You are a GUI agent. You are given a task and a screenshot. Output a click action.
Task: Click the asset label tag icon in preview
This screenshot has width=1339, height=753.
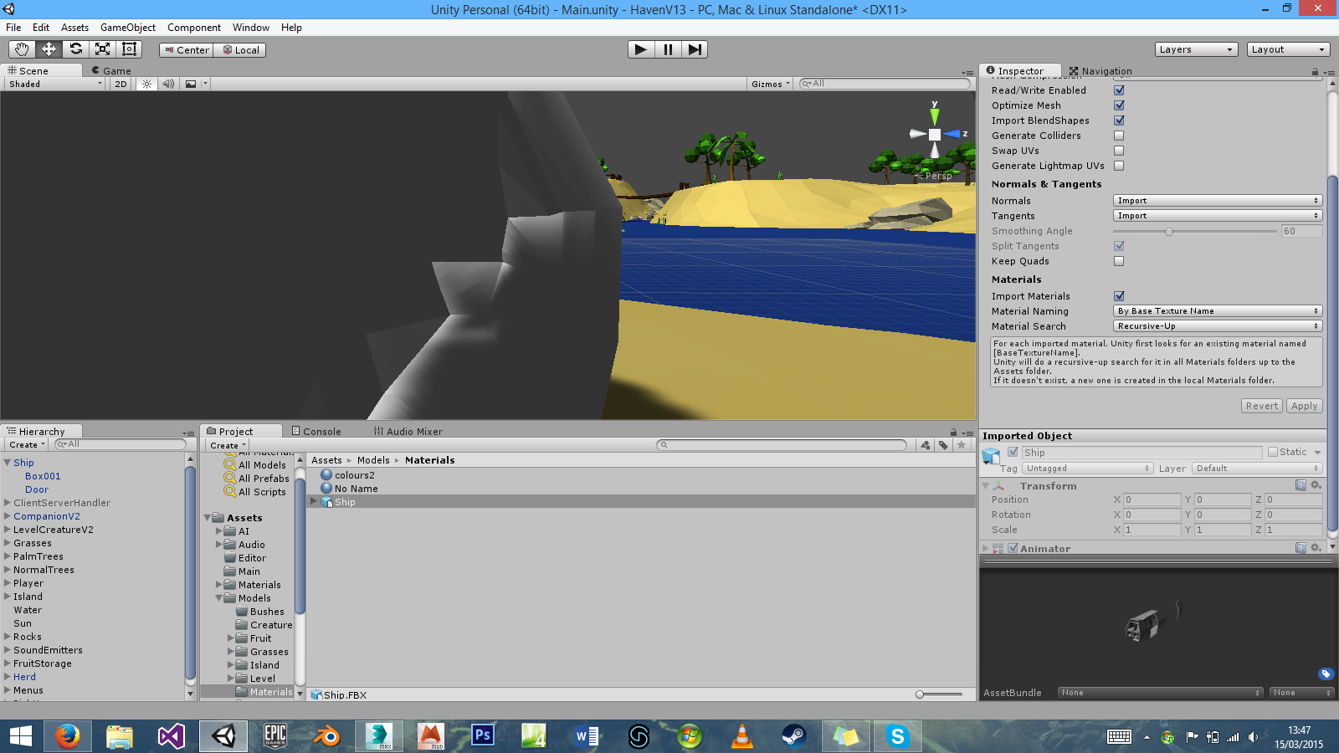(x=1326, y=674)
